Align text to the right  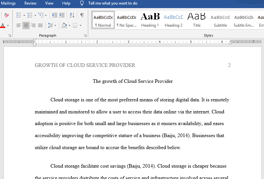pos(33,25)
